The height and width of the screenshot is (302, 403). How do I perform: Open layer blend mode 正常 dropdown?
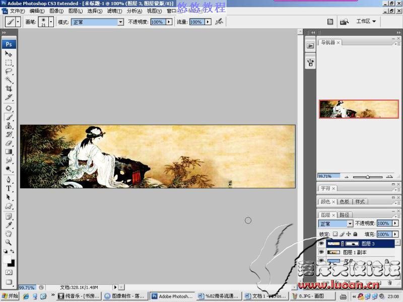pyautogui.click(x=350, y=223)
